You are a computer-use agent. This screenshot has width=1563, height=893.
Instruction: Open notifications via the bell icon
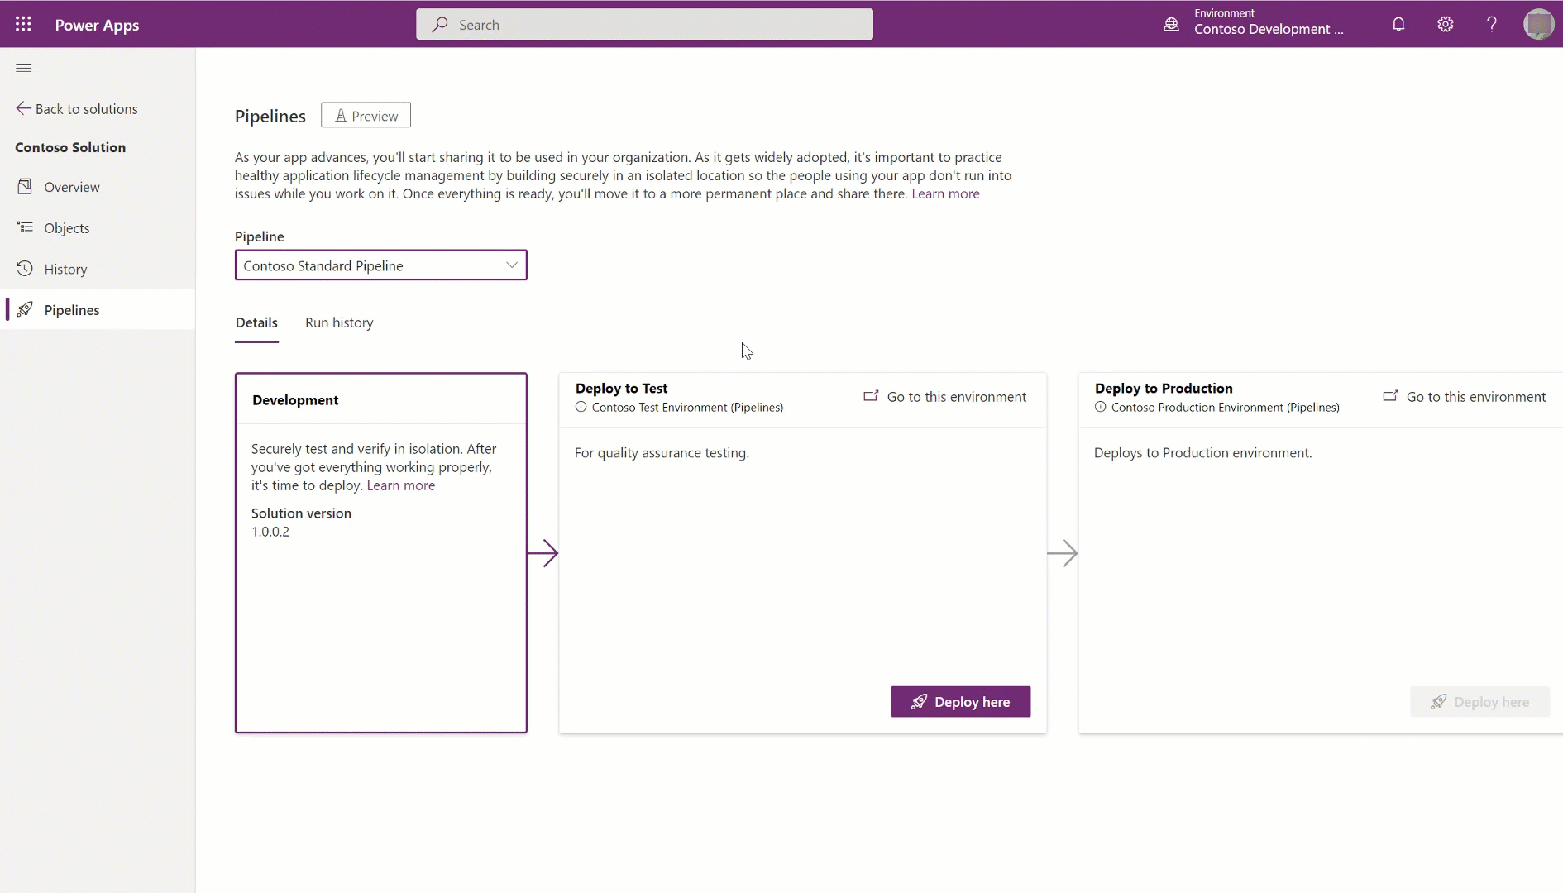point(1398,24)
